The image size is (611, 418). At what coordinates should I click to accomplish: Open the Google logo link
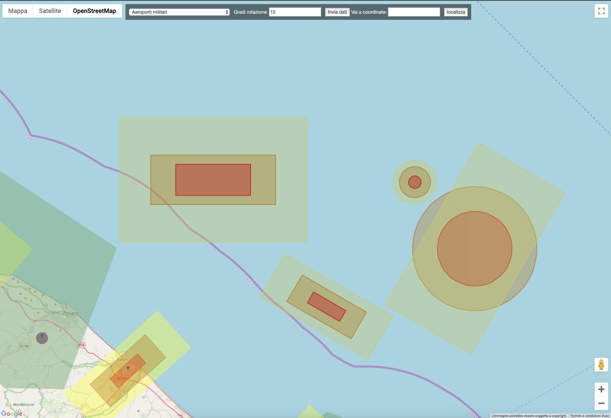point(12,413)
